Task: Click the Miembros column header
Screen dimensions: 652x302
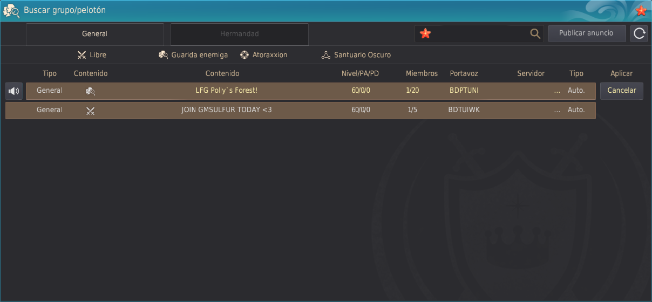Action: 422,73
